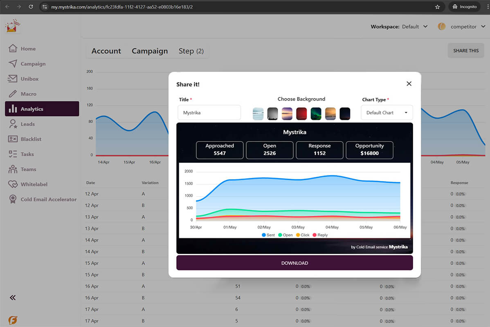
Task: Click the Blacklist sidebar icon
Action: [x=13, y=139]
